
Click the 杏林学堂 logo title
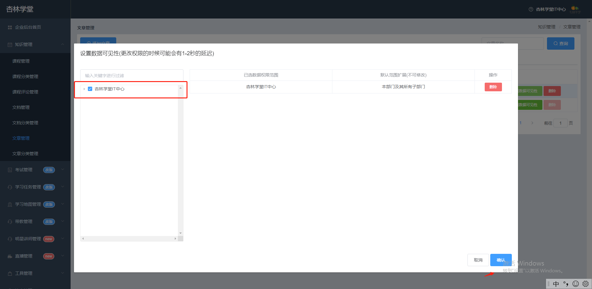(x=20, y=9)
